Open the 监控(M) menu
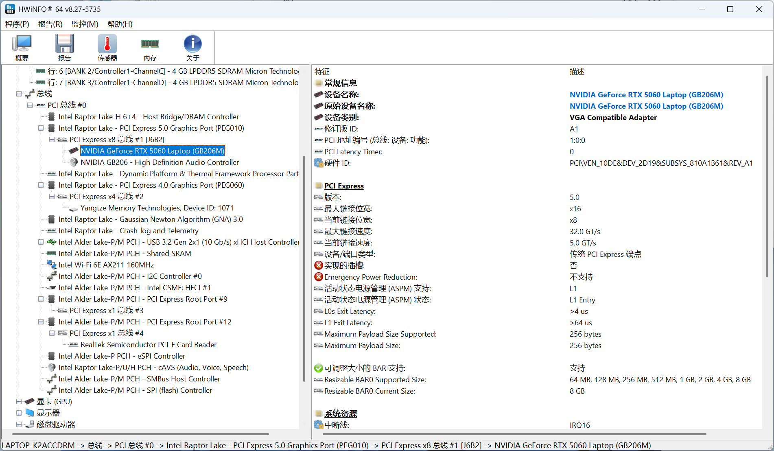Screen dimensions: 774x451 tap(85, 24)
